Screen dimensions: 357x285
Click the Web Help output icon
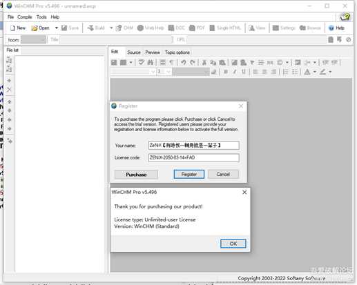(140, 28)
